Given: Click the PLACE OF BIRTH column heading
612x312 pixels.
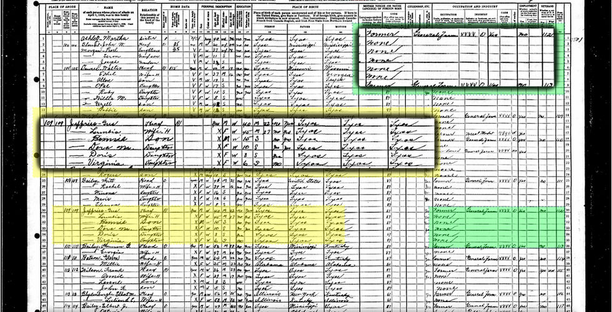Looking at the screenshot, I should (305, 7).
